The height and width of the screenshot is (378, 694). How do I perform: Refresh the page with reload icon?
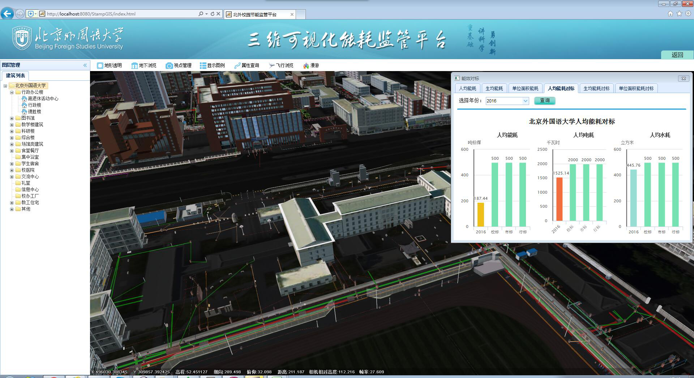point(213,14)
